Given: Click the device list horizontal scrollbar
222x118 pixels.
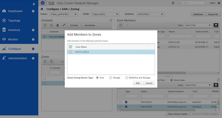Looking at the screenshot, I should coord(158,110).
